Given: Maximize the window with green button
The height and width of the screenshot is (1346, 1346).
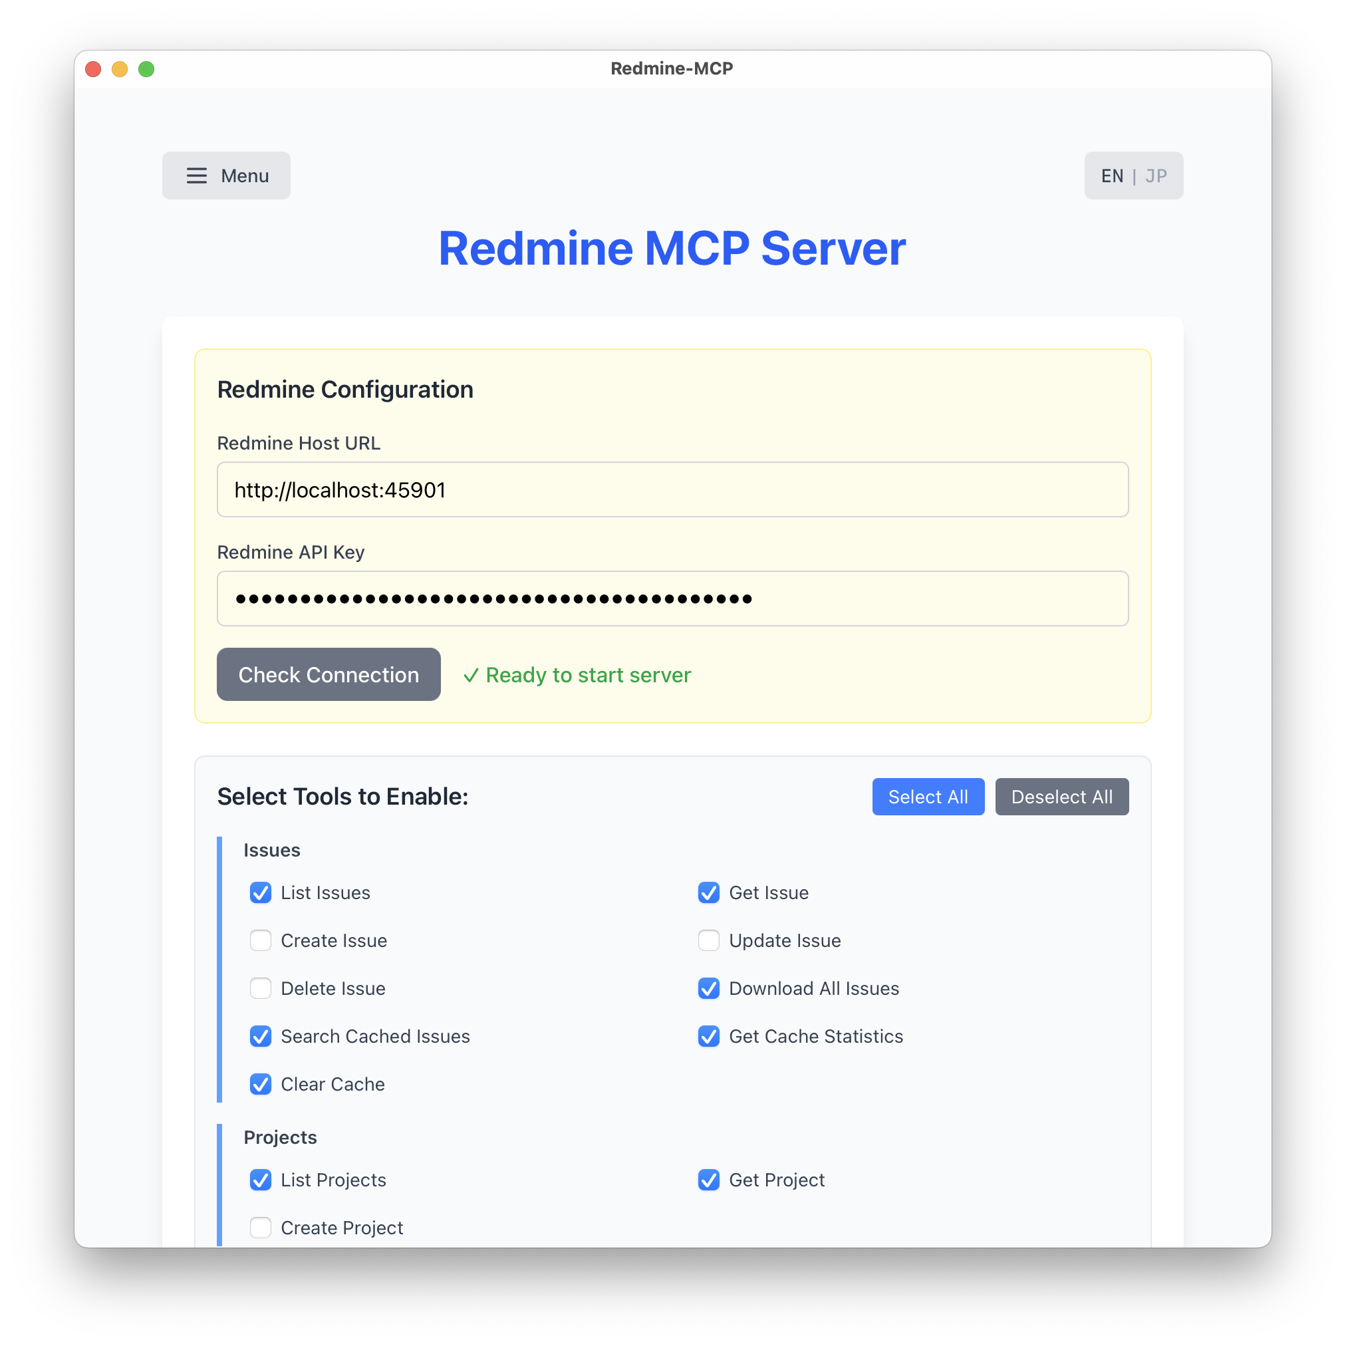Looking at the screenshot, I should coord(146,69).
